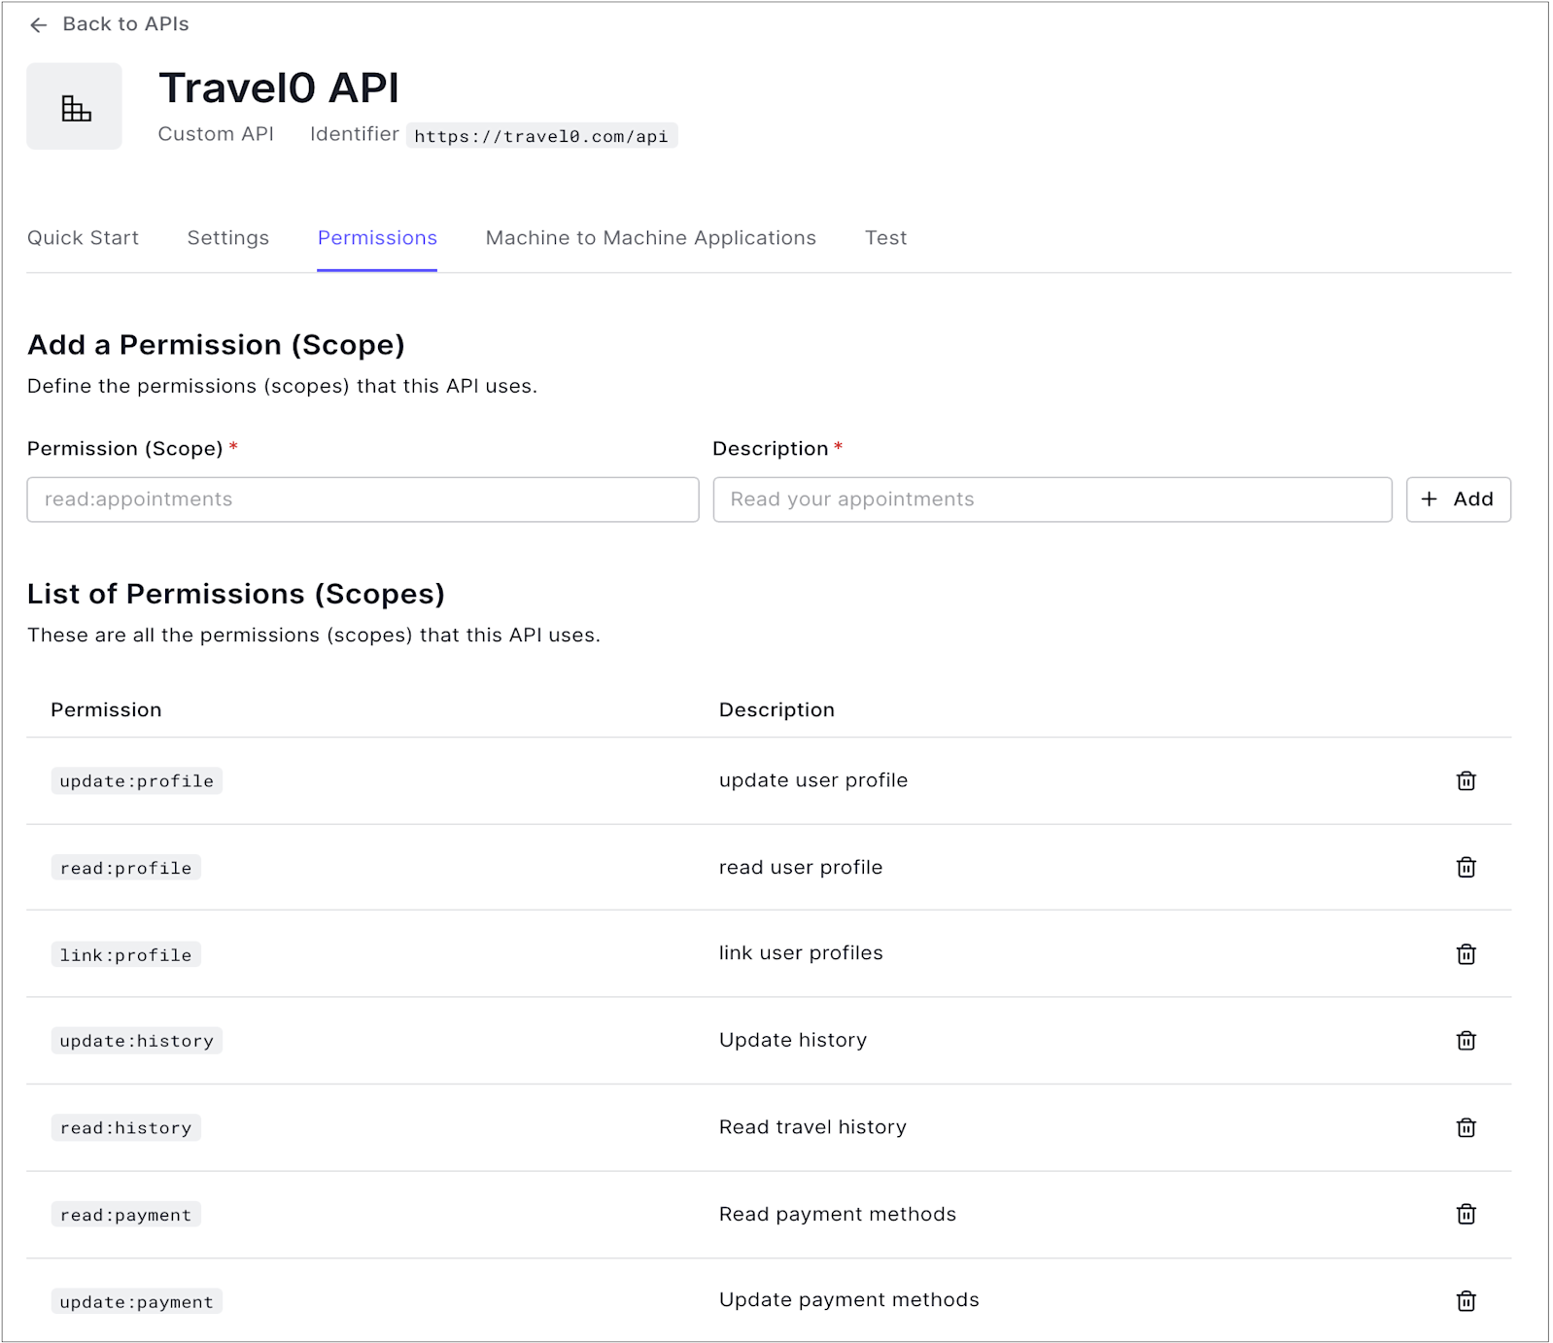The width and height of the screenshot is (1553, 1343).
Task: Click the link:profile scope tag
Action: click(126, 955)
